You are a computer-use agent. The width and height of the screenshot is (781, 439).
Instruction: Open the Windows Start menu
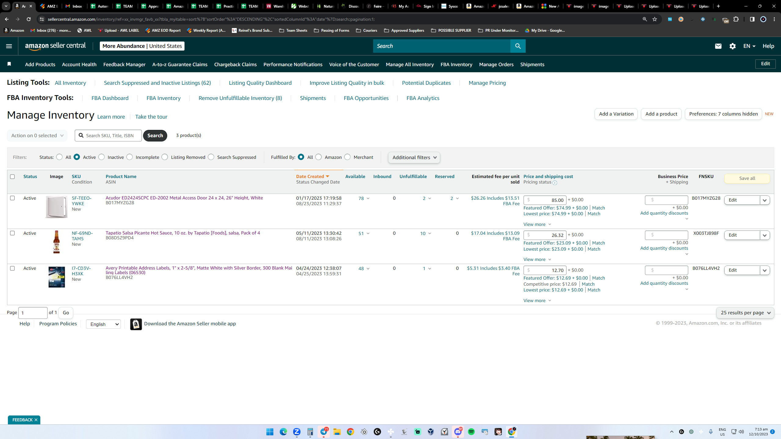pos(270,432)
